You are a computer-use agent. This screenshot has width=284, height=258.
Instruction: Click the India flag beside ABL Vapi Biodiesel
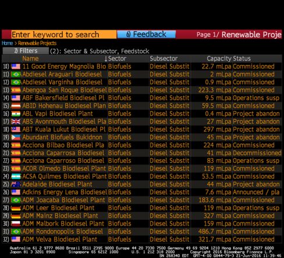click(16, 114)
